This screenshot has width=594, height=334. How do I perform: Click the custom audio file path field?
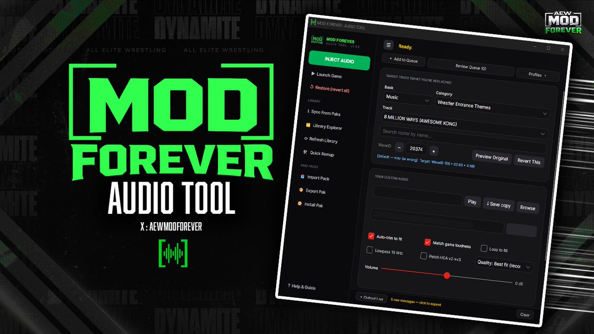[417, 195]
